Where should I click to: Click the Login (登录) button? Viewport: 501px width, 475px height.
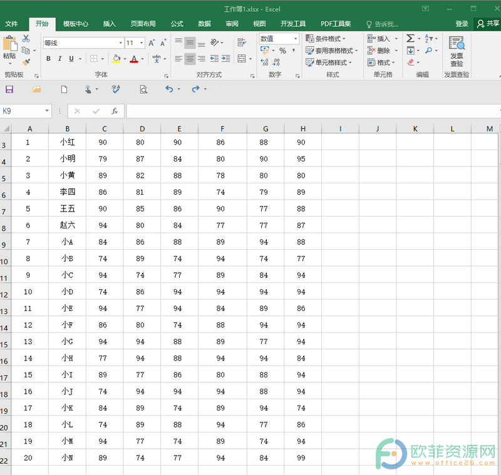click(462, 24)
